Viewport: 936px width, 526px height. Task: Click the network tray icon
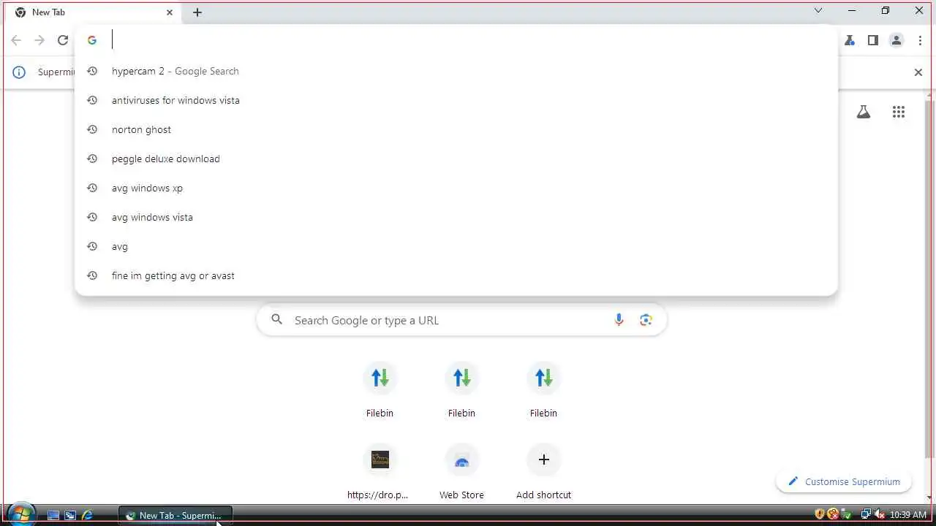tap(866, 514)
